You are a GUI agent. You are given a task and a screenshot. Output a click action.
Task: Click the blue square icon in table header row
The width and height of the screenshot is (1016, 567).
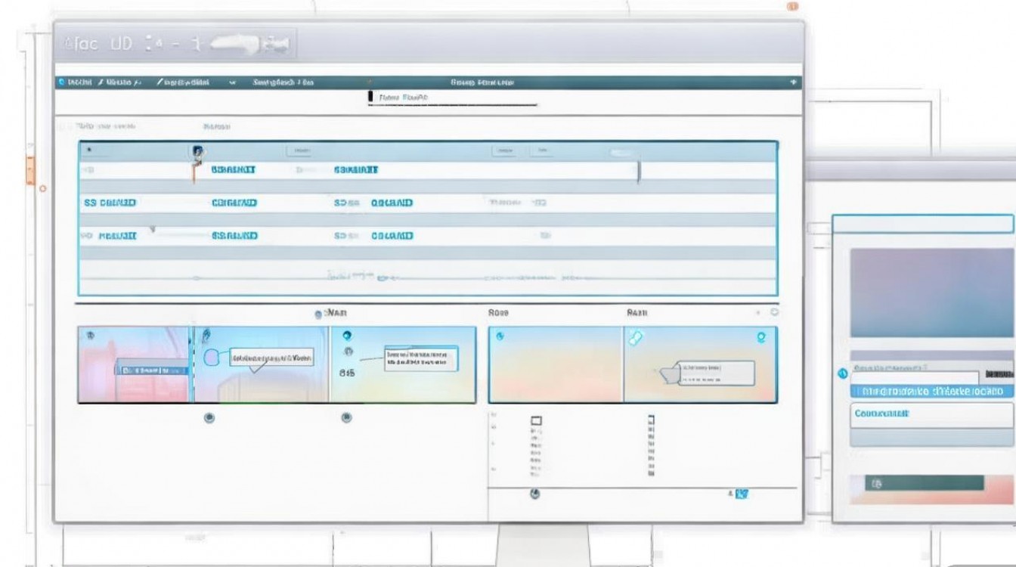click(x=197, y=151)
